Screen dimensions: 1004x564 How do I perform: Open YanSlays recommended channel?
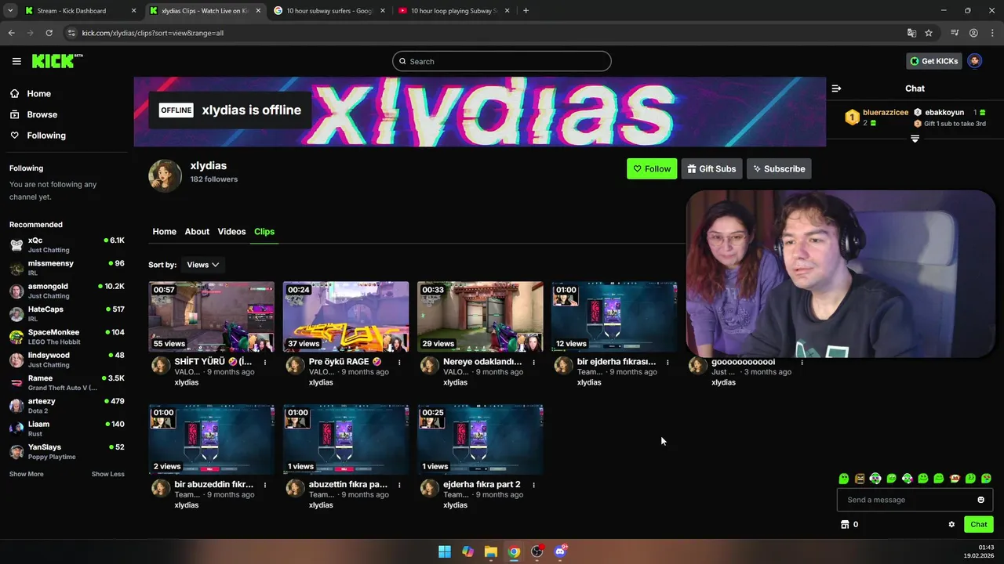tap(67, 451)
